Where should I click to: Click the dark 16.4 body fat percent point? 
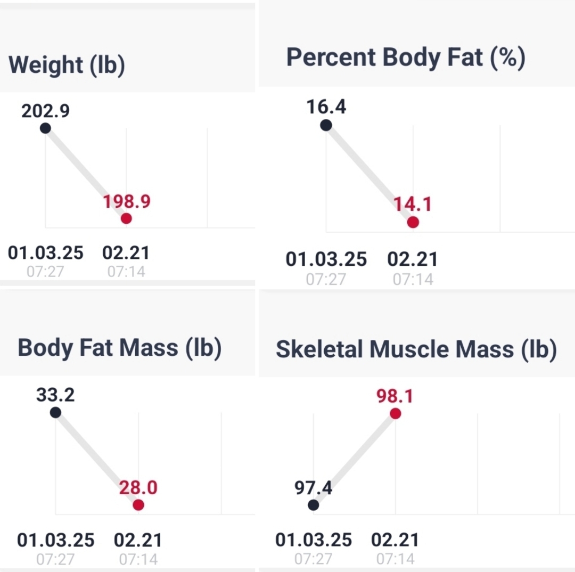(x=326, y=125)
